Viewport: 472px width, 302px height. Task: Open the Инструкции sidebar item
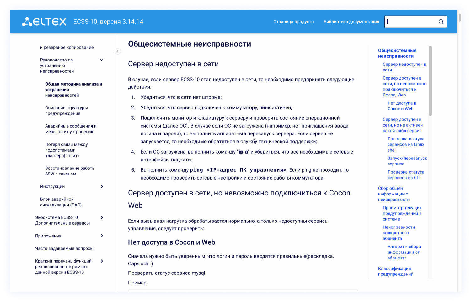52,186
